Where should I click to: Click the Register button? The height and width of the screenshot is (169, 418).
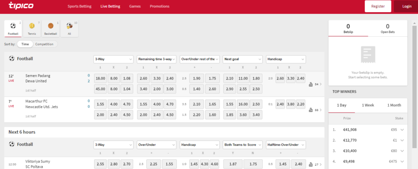[x=378, y=7]
